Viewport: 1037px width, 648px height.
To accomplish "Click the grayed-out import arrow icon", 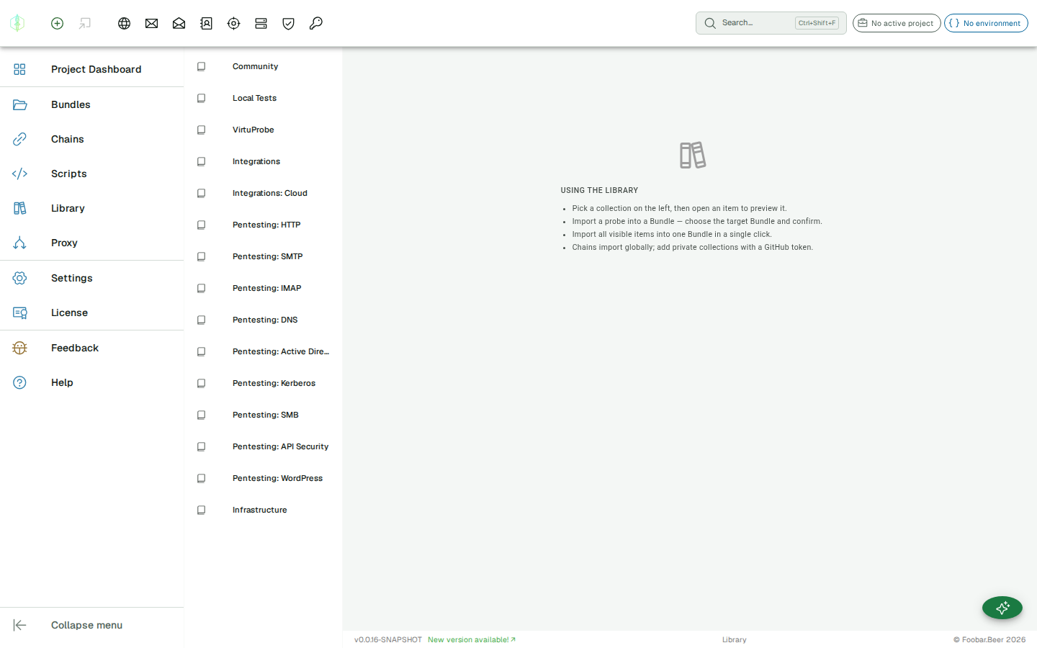I will (x=85, y=23).
